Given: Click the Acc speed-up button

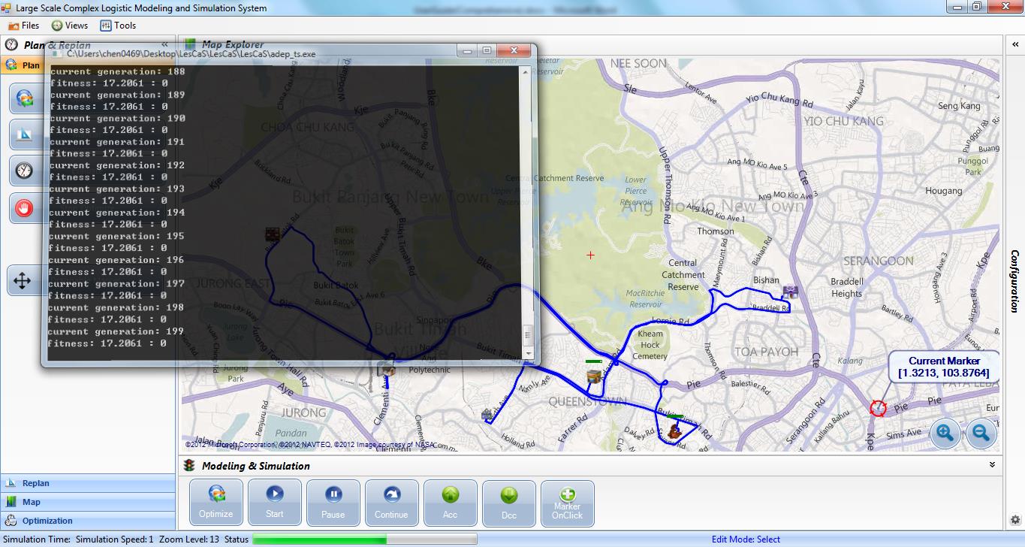Looking at the screenshot, I should coord(451,502).
